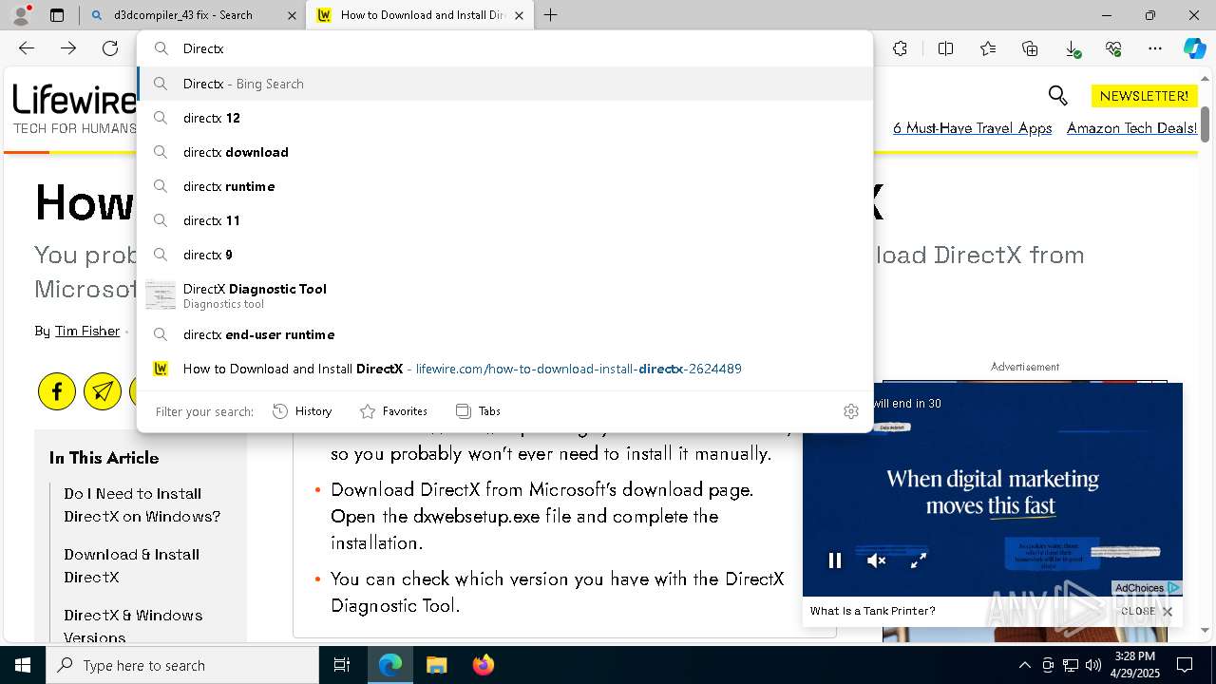
Task: Reload the page with Refresh icon
Action: [x=110, y=48]
